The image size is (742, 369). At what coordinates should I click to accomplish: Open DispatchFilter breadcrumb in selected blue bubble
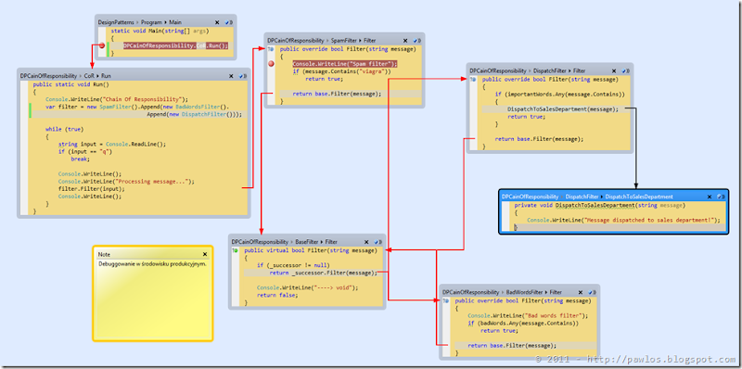pos(582,197)
